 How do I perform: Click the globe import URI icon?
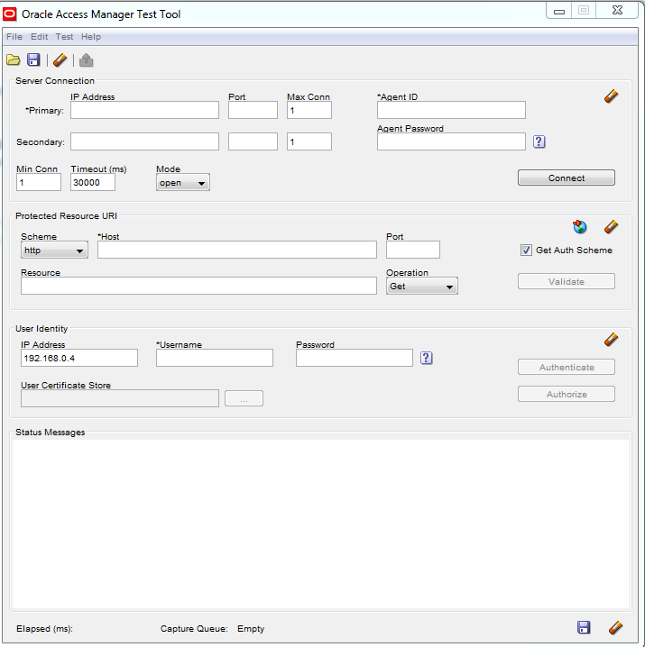[x=580, y=226]
